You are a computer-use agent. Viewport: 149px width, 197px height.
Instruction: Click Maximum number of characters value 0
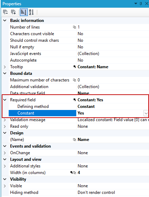point(79,80)
